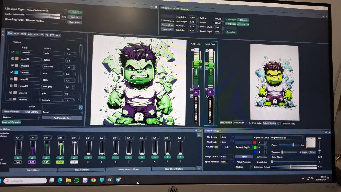Uncheck the azul filament checkbox
The height and width of the screenshot is (192, 341).
pyautogui.click(x=12, y=72)
